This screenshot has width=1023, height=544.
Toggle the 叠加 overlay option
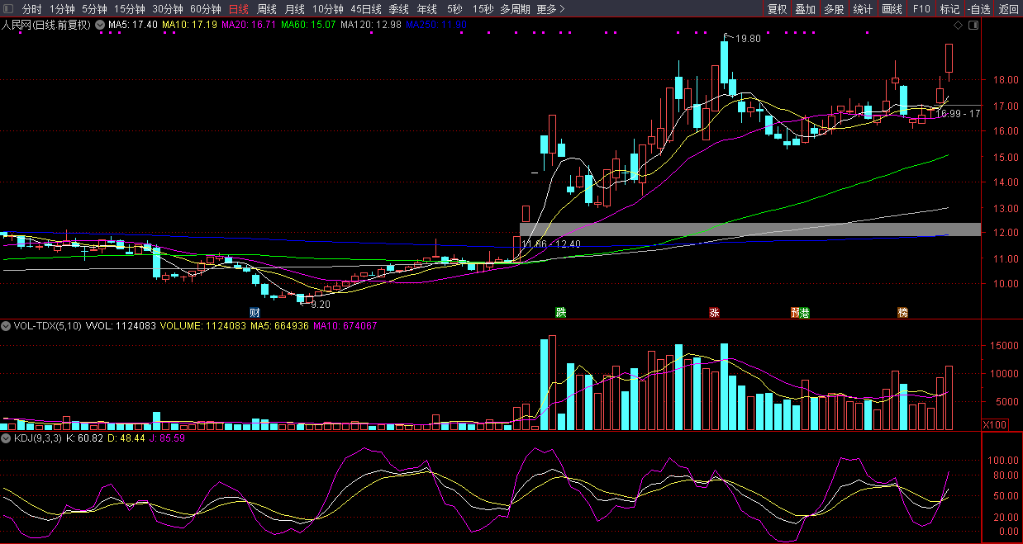tap(805, 9)
